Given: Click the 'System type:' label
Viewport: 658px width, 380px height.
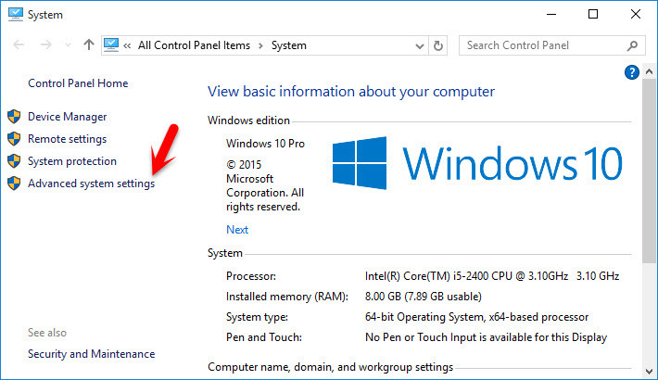Looking at the screenshot, I should [257, 317].
